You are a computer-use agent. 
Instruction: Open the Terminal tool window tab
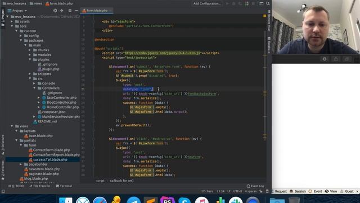click(x=64, y=186)
